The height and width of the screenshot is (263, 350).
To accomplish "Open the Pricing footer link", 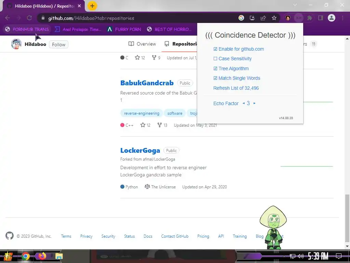I will tap(203, 236).
